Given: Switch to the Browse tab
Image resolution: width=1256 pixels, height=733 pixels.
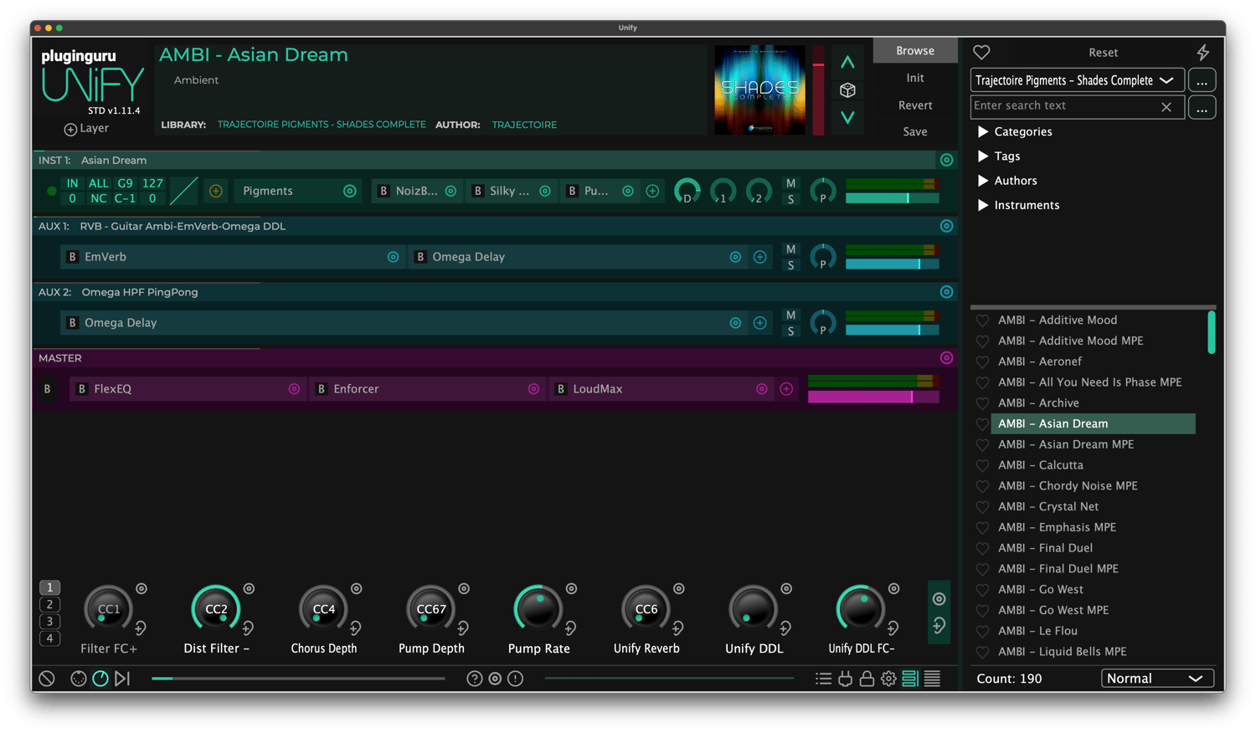Looking at the screenshot, I should click(914, 51).
